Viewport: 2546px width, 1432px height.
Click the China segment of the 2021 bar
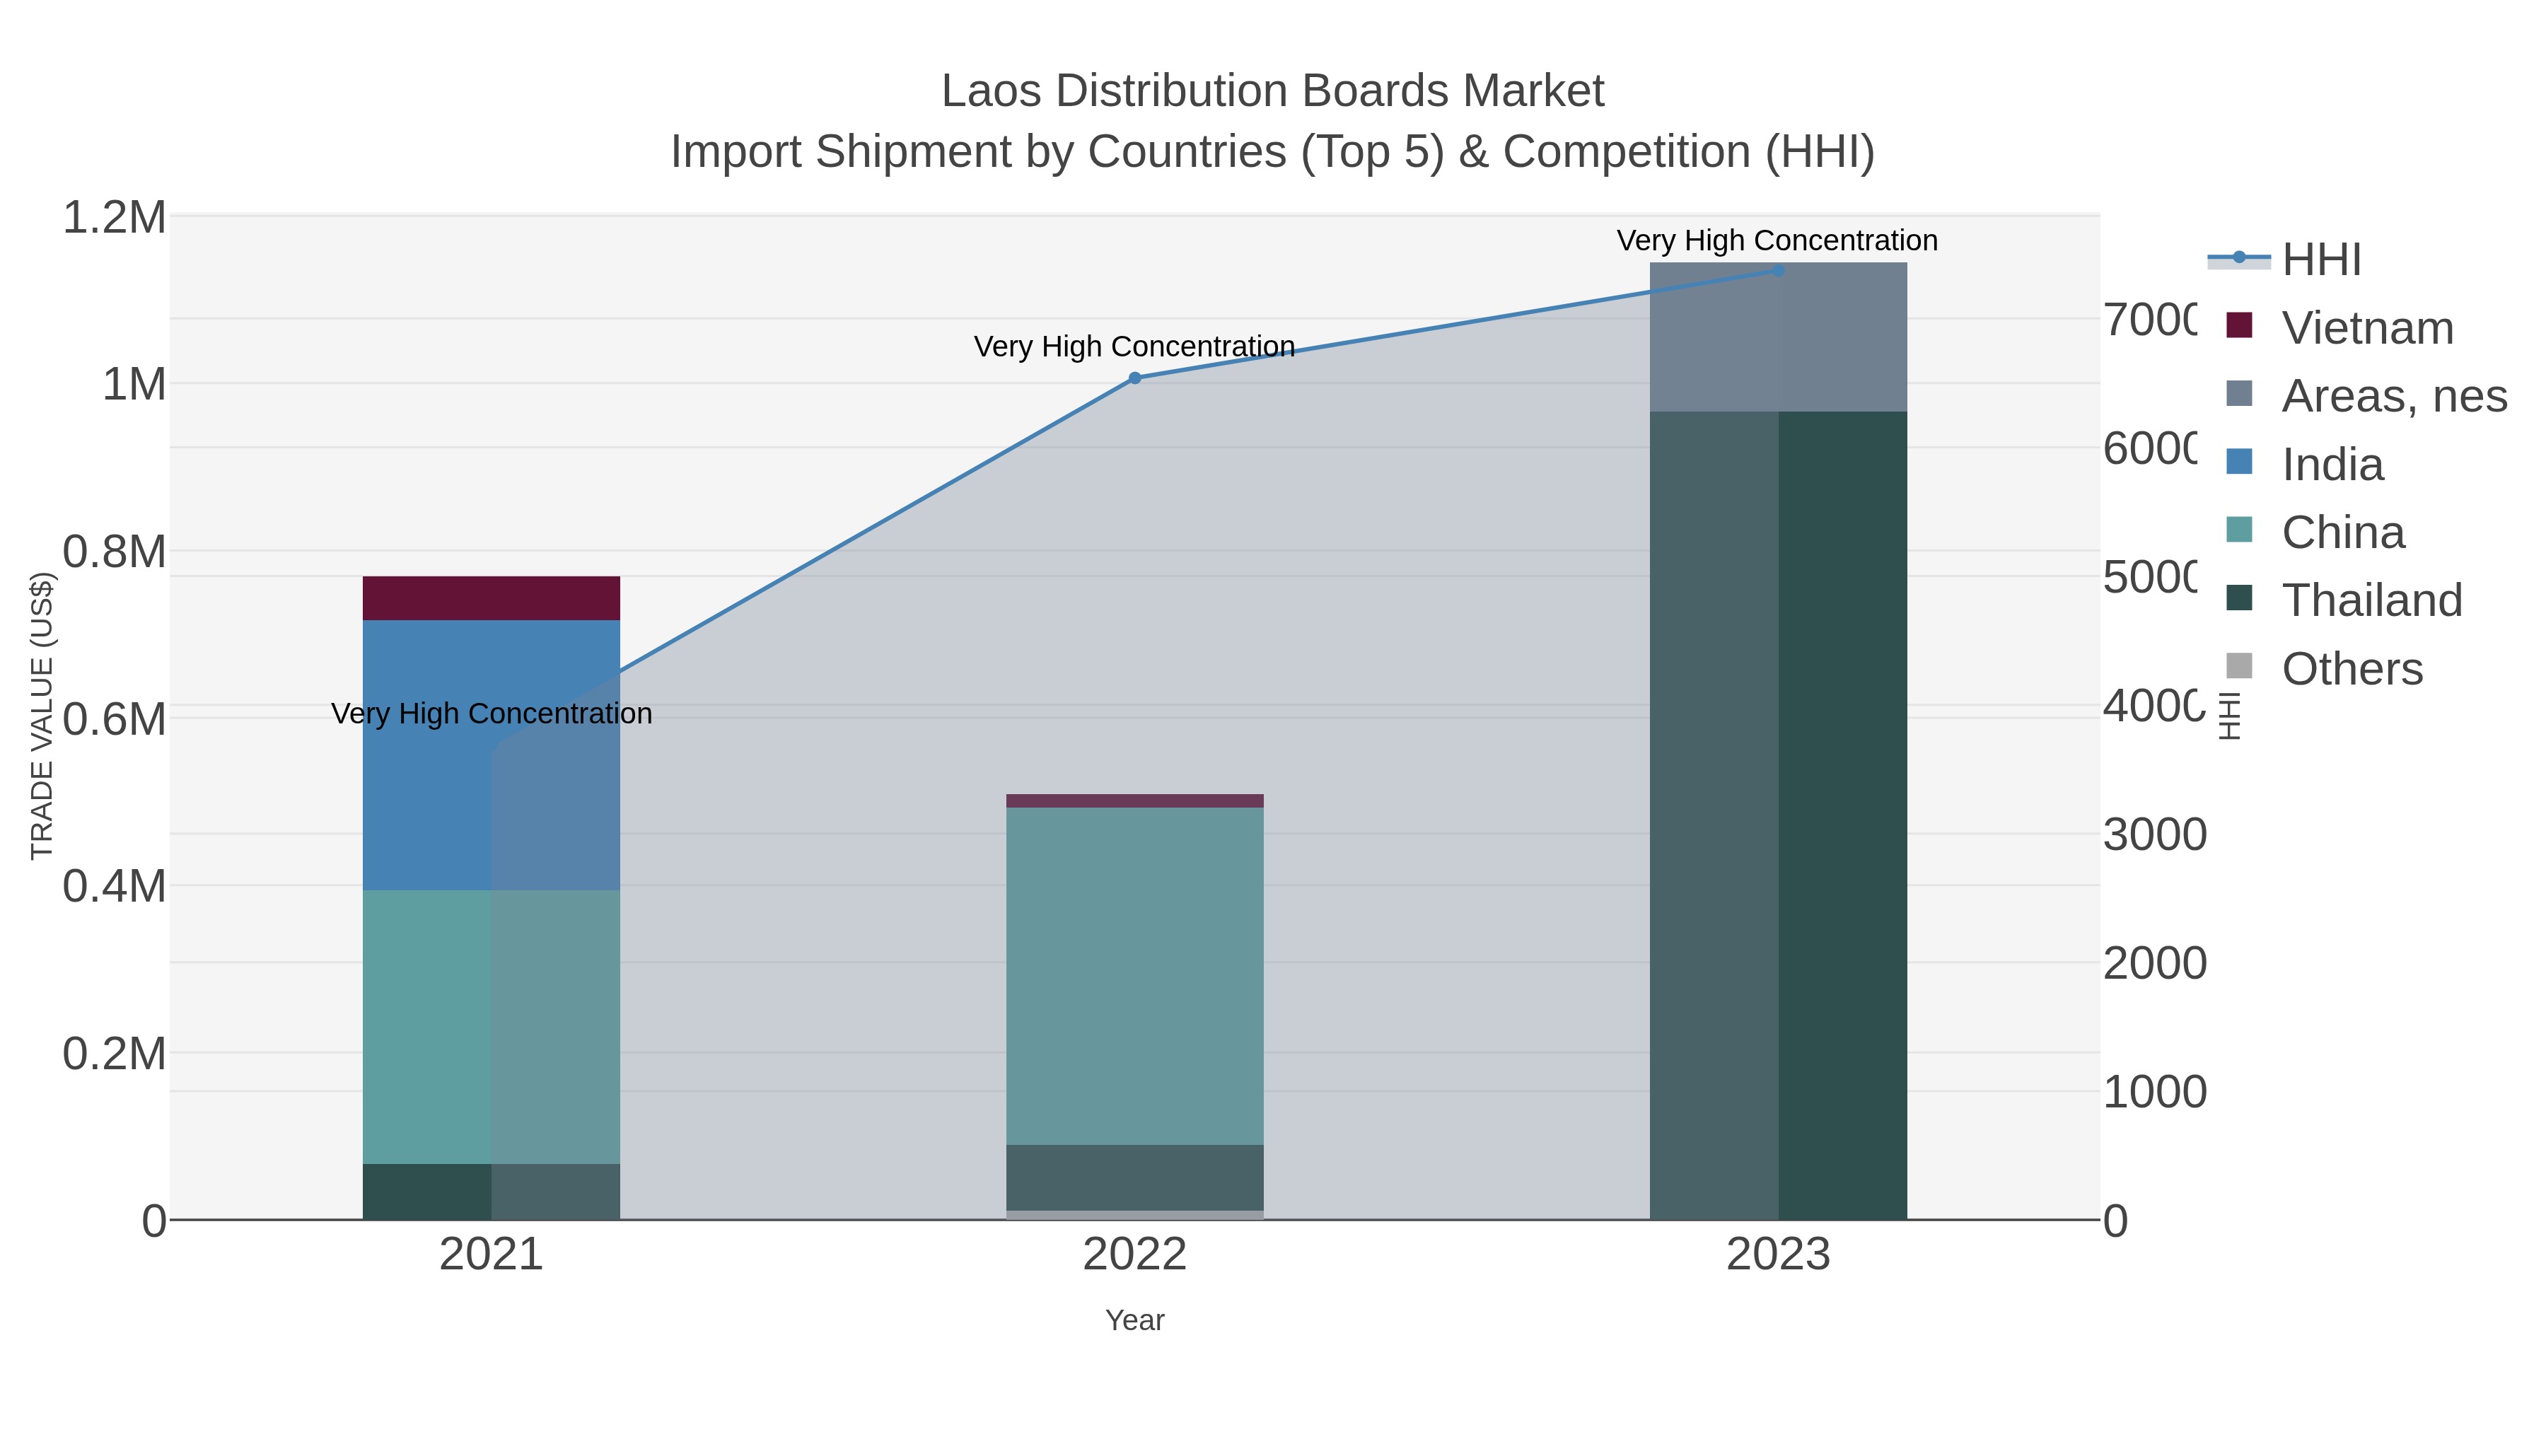pyautogui.click(x=492, y=1027)
